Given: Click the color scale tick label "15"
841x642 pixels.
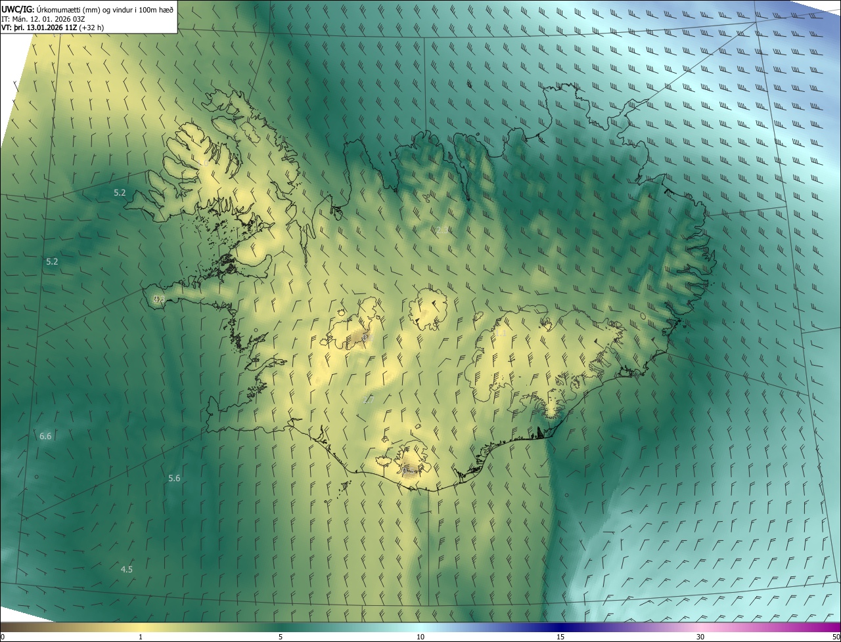Looking at the screenshot, I should click(x=560, y=637).
